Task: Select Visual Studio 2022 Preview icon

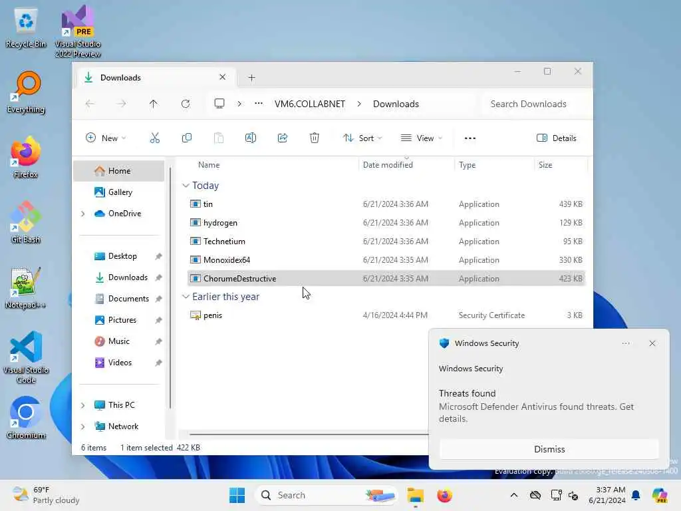Action: coord(78,31)
